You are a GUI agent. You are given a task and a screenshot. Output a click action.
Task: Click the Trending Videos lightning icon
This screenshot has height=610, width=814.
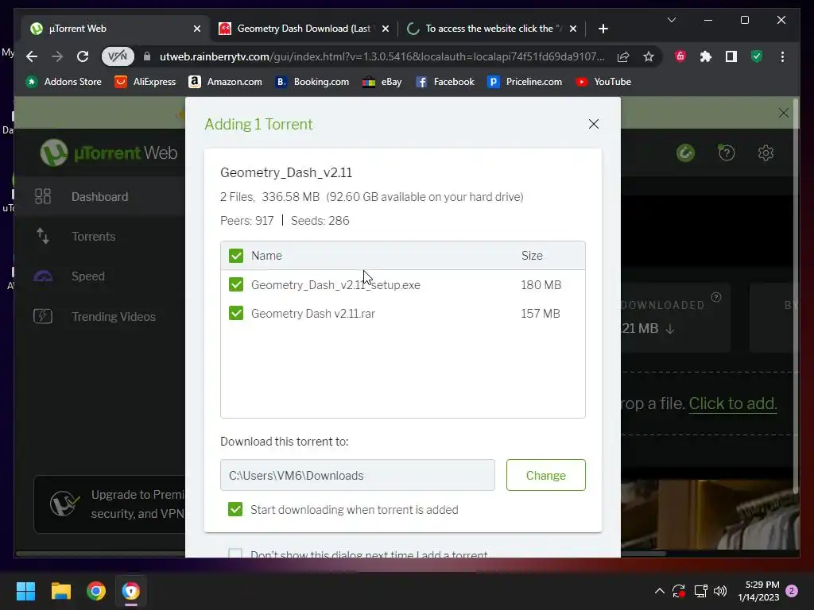pyautogui.click(x=43, y=316)
